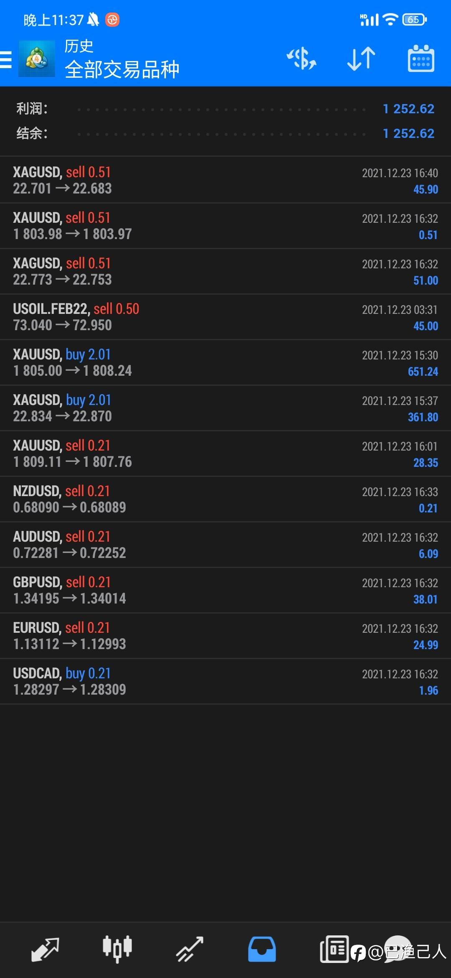Tap the 全部交易品种 title text
The height and width of the screenshot is (978, 451).
click(x=122, y=69)
